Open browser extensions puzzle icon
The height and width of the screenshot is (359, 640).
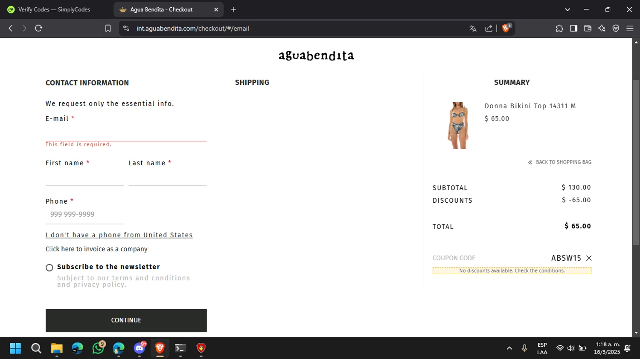pos(559,29)
